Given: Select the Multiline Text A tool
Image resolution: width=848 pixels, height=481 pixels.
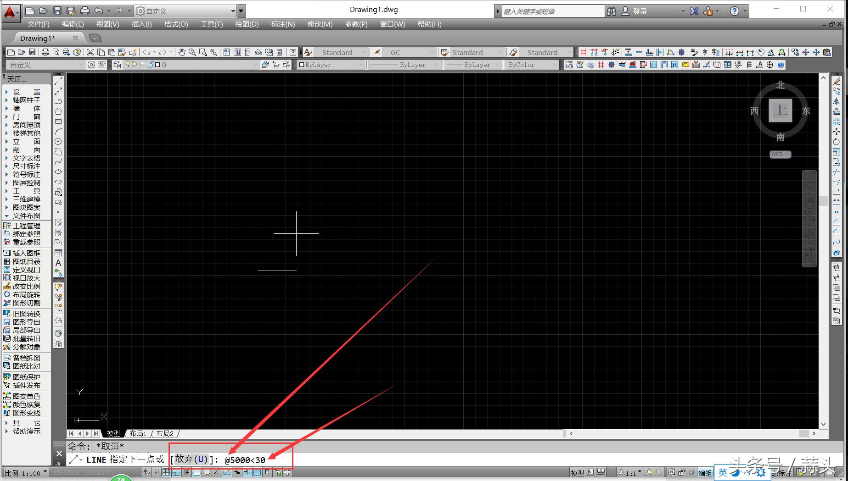Looking at the screenshot, I should pos(58,263).
